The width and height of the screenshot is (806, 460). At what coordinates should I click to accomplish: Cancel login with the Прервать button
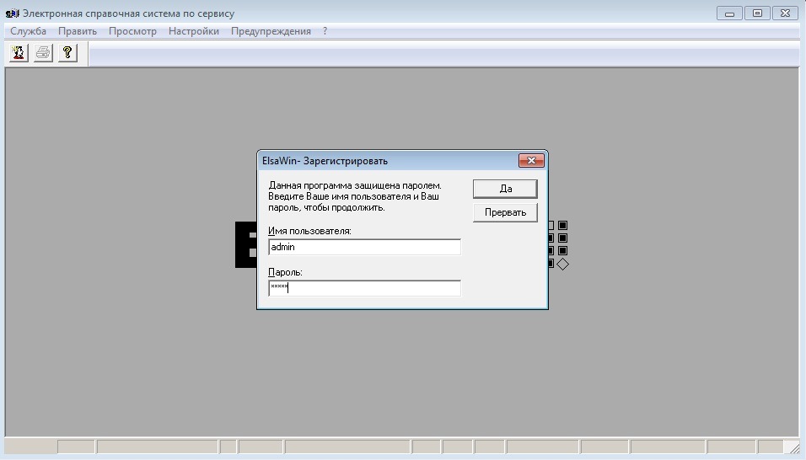505,212
